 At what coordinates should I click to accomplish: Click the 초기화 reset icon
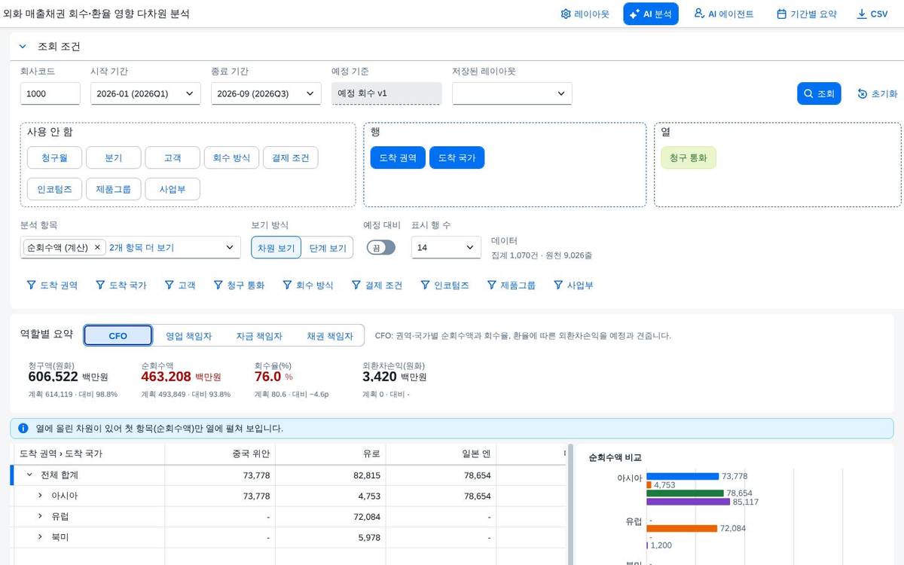863,94
